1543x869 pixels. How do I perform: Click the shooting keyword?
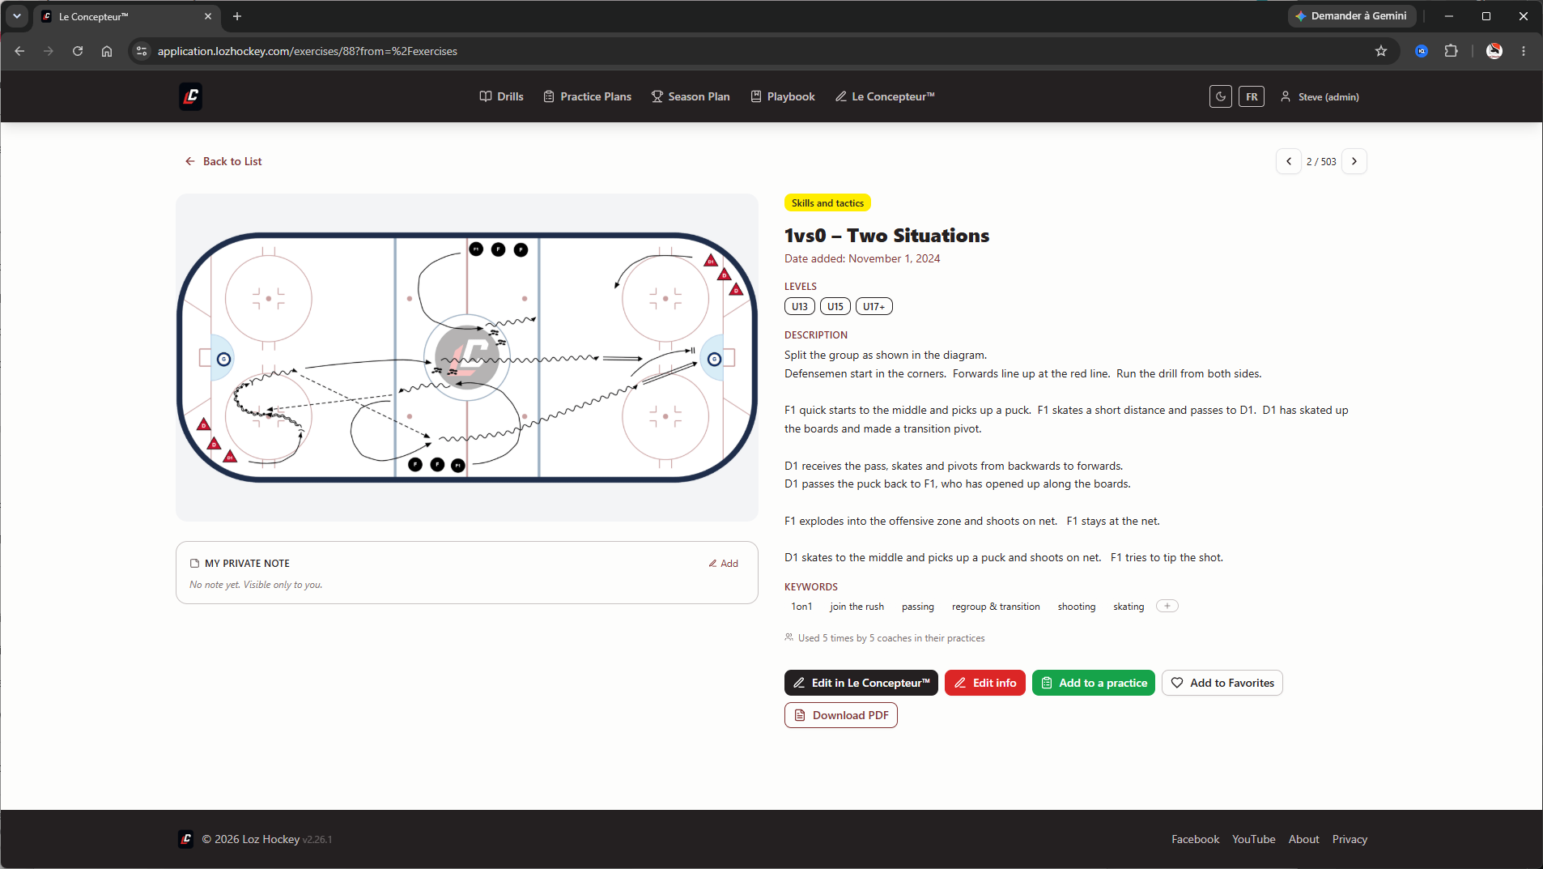[x=1077, y=607]
